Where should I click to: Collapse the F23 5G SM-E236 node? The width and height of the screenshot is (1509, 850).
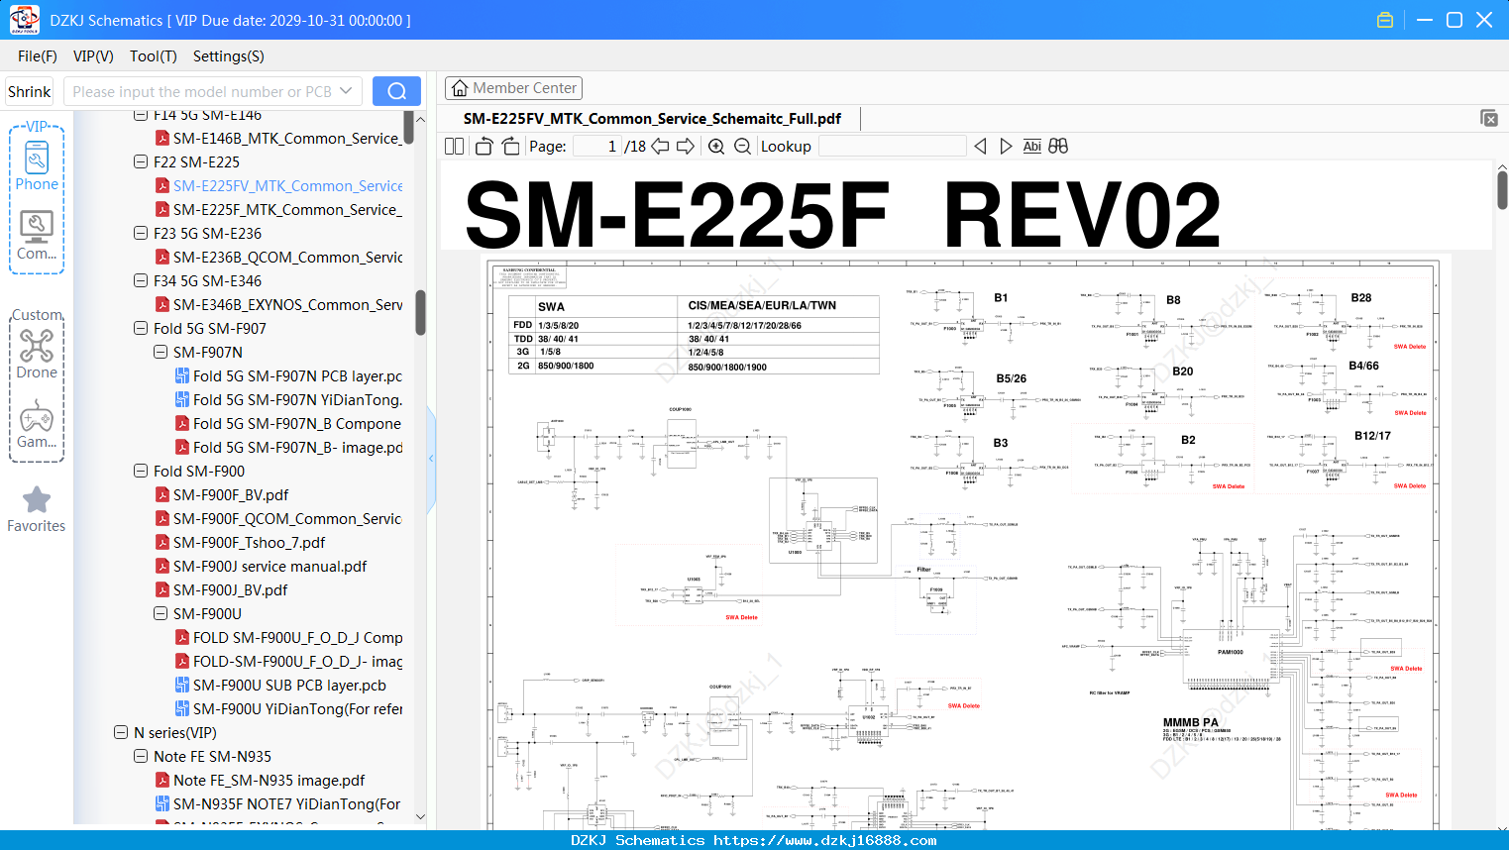coord(141,234)
